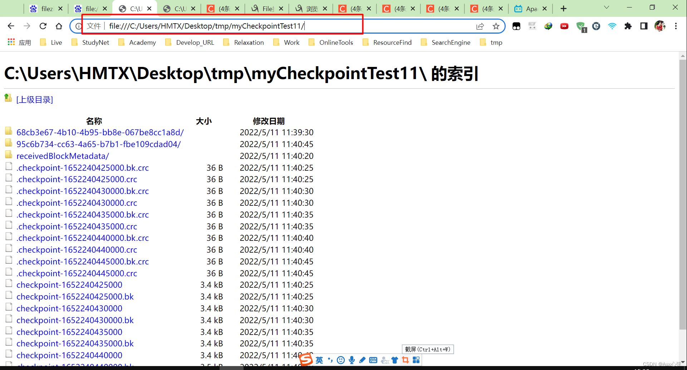Open the Chrome three-dot menu
This screenshot has height=370, width=687.
tap(676, 26)
